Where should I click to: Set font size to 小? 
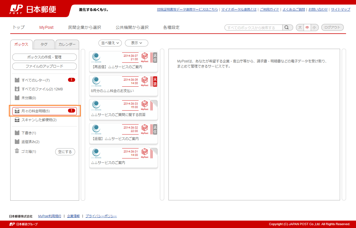(x=314, y=28)
